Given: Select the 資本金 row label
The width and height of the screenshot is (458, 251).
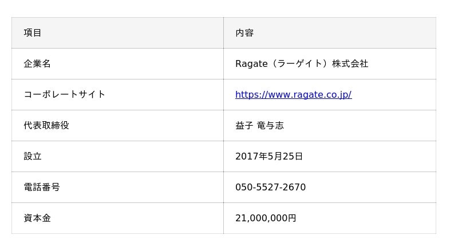Looking at the screenshot, I should tap(37, 218).
